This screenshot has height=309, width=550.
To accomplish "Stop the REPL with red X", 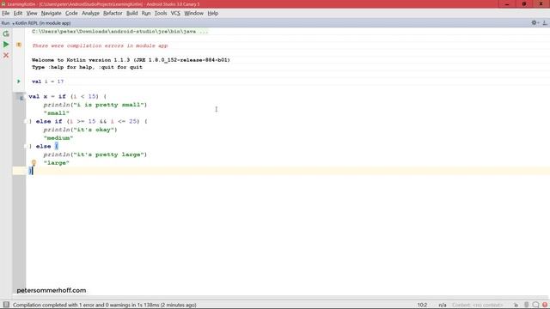I will coord(6,55).
